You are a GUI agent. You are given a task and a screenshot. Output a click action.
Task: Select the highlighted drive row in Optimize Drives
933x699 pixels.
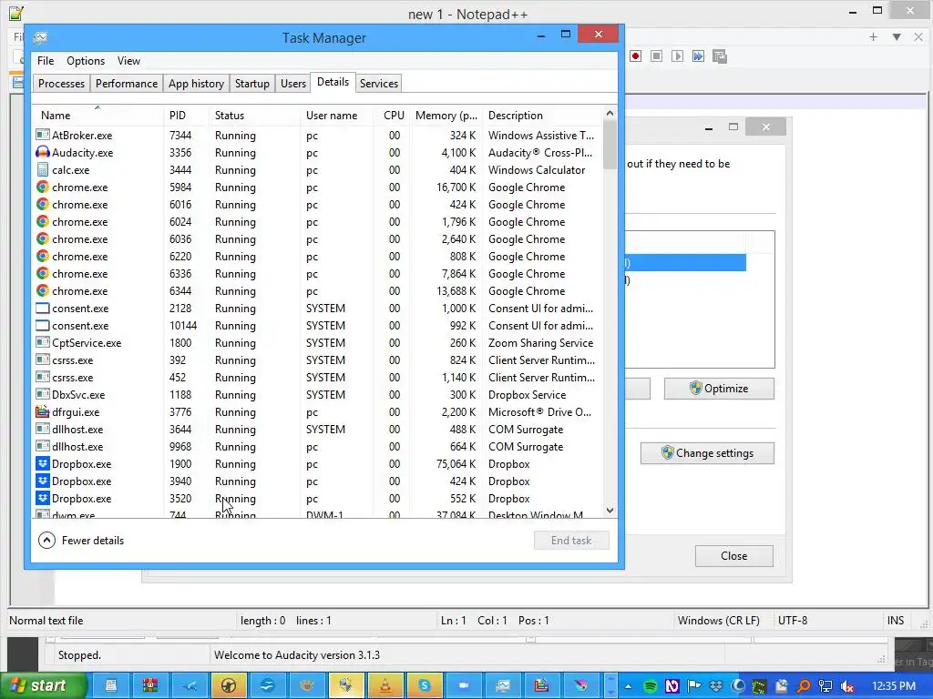pyautogui.click(x=685, y=263)
